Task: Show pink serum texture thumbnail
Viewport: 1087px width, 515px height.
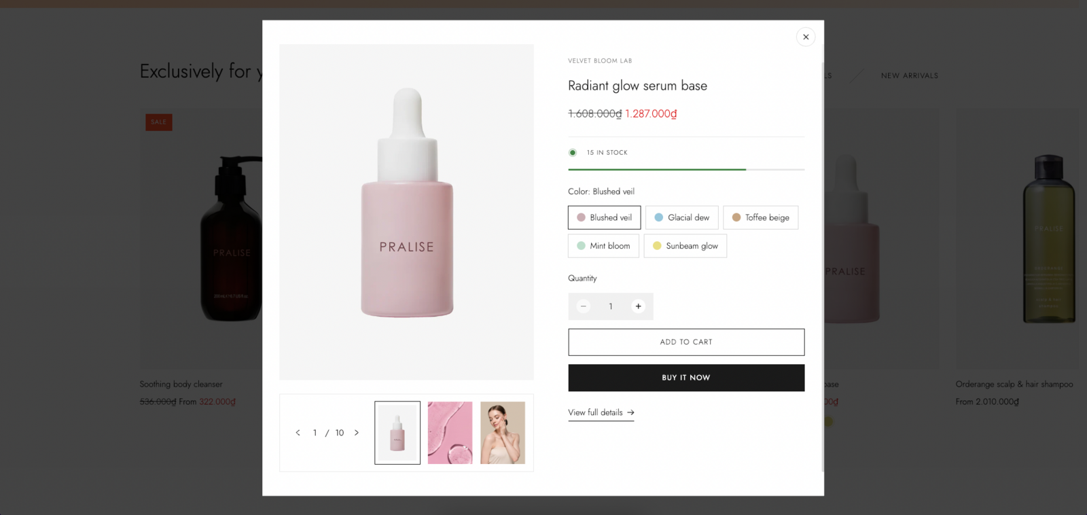Action: [x=450, y=433]
